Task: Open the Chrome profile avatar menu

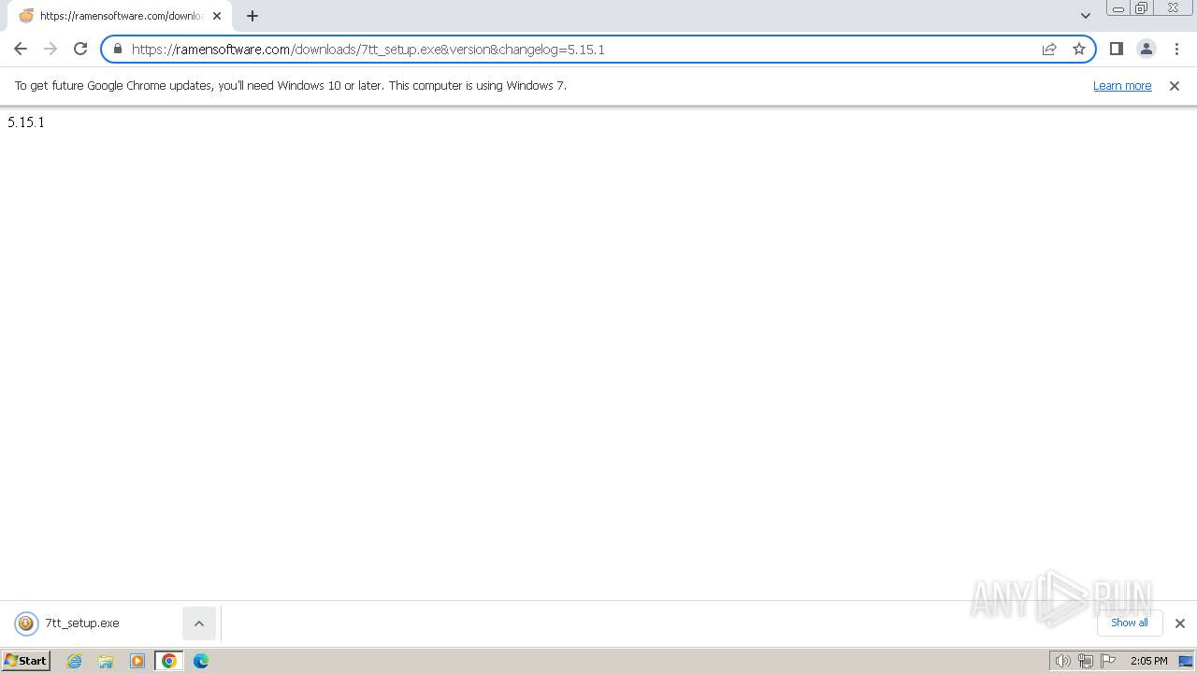Action: tap(1147, 49)
